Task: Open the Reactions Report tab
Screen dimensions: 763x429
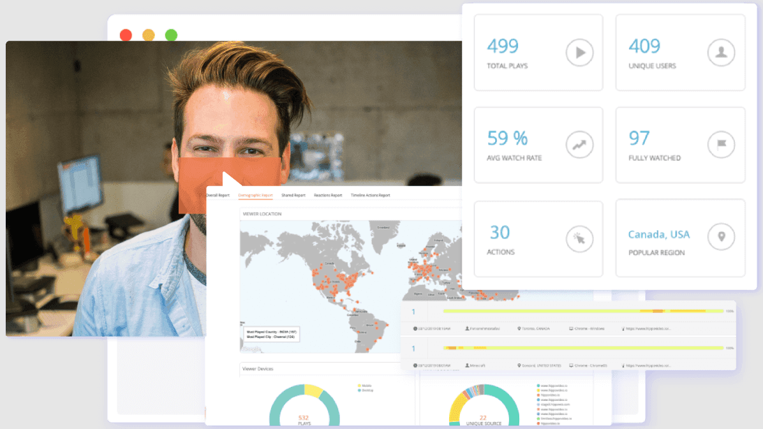Action: pos(328,195)
